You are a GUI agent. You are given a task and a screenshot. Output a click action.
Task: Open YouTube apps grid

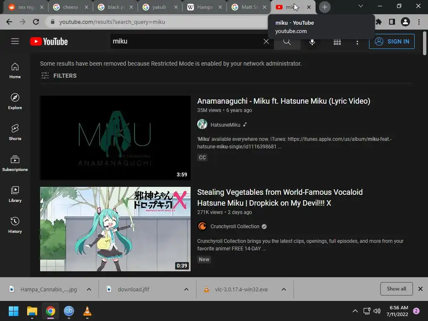tap(337, 42)
